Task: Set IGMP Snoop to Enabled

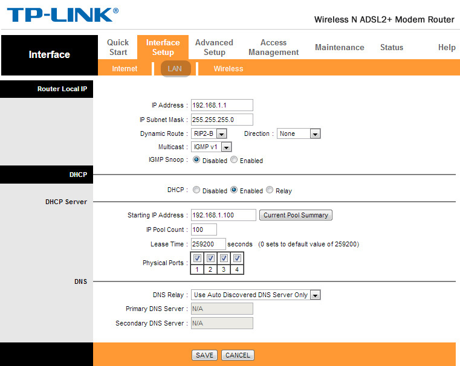Action: 234,159
